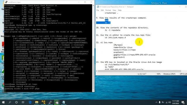Click the PuTTY title bar icon
The width and height of the screenshot is (187, 105).
(6, 2)
